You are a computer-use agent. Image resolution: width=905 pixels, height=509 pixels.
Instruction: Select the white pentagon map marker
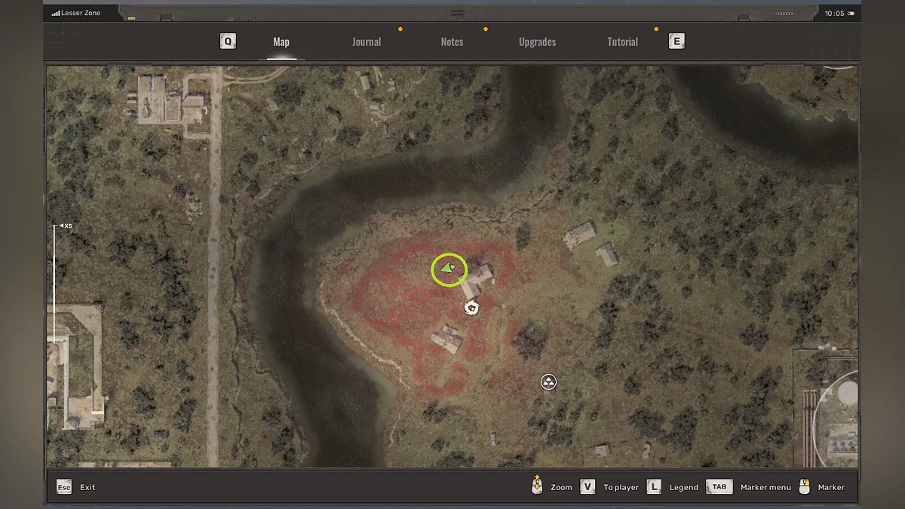(x=472, y=307)
